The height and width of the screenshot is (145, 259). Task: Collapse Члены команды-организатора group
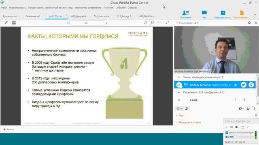(179, 77)
